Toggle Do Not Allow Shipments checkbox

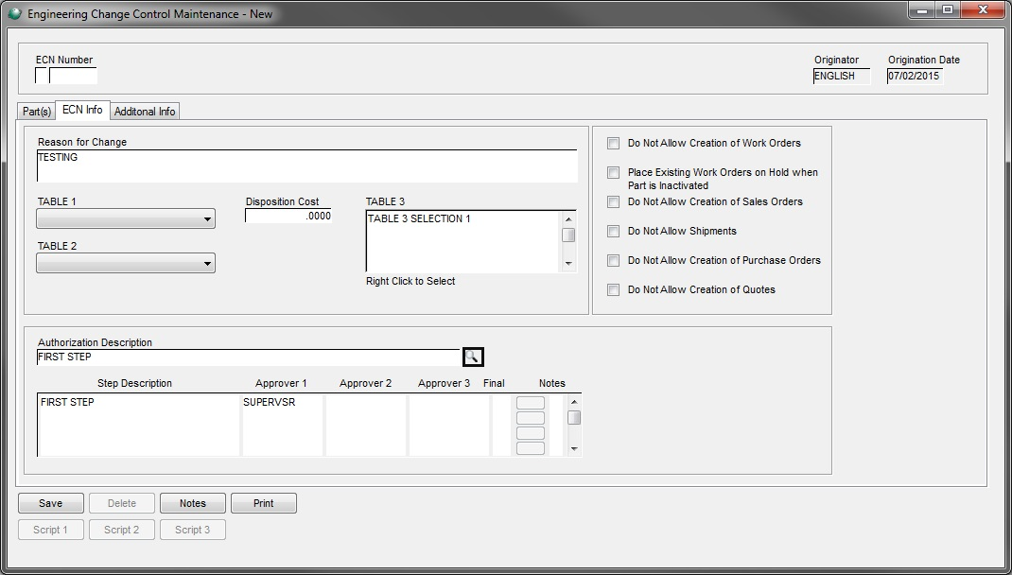pos(613,231)
